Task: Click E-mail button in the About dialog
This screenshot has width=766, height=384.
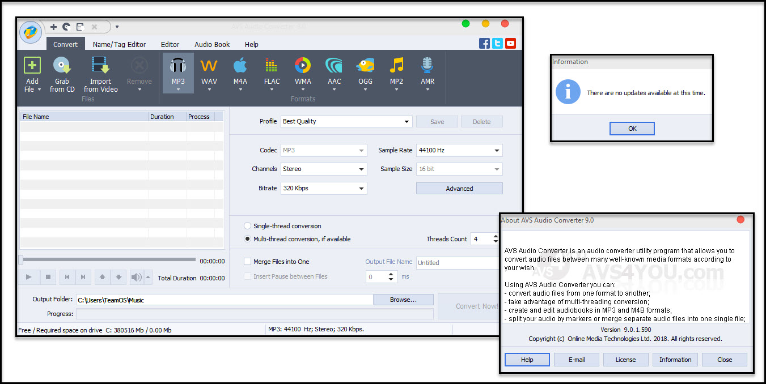Action: (577, 360)
